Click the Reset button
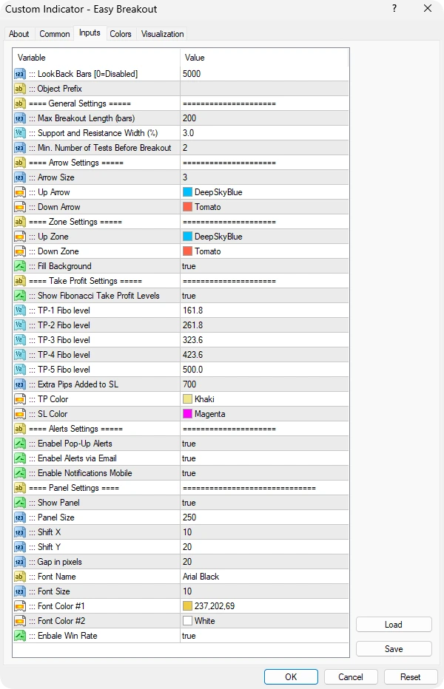444x689 pixels. [x=411, y=676]
